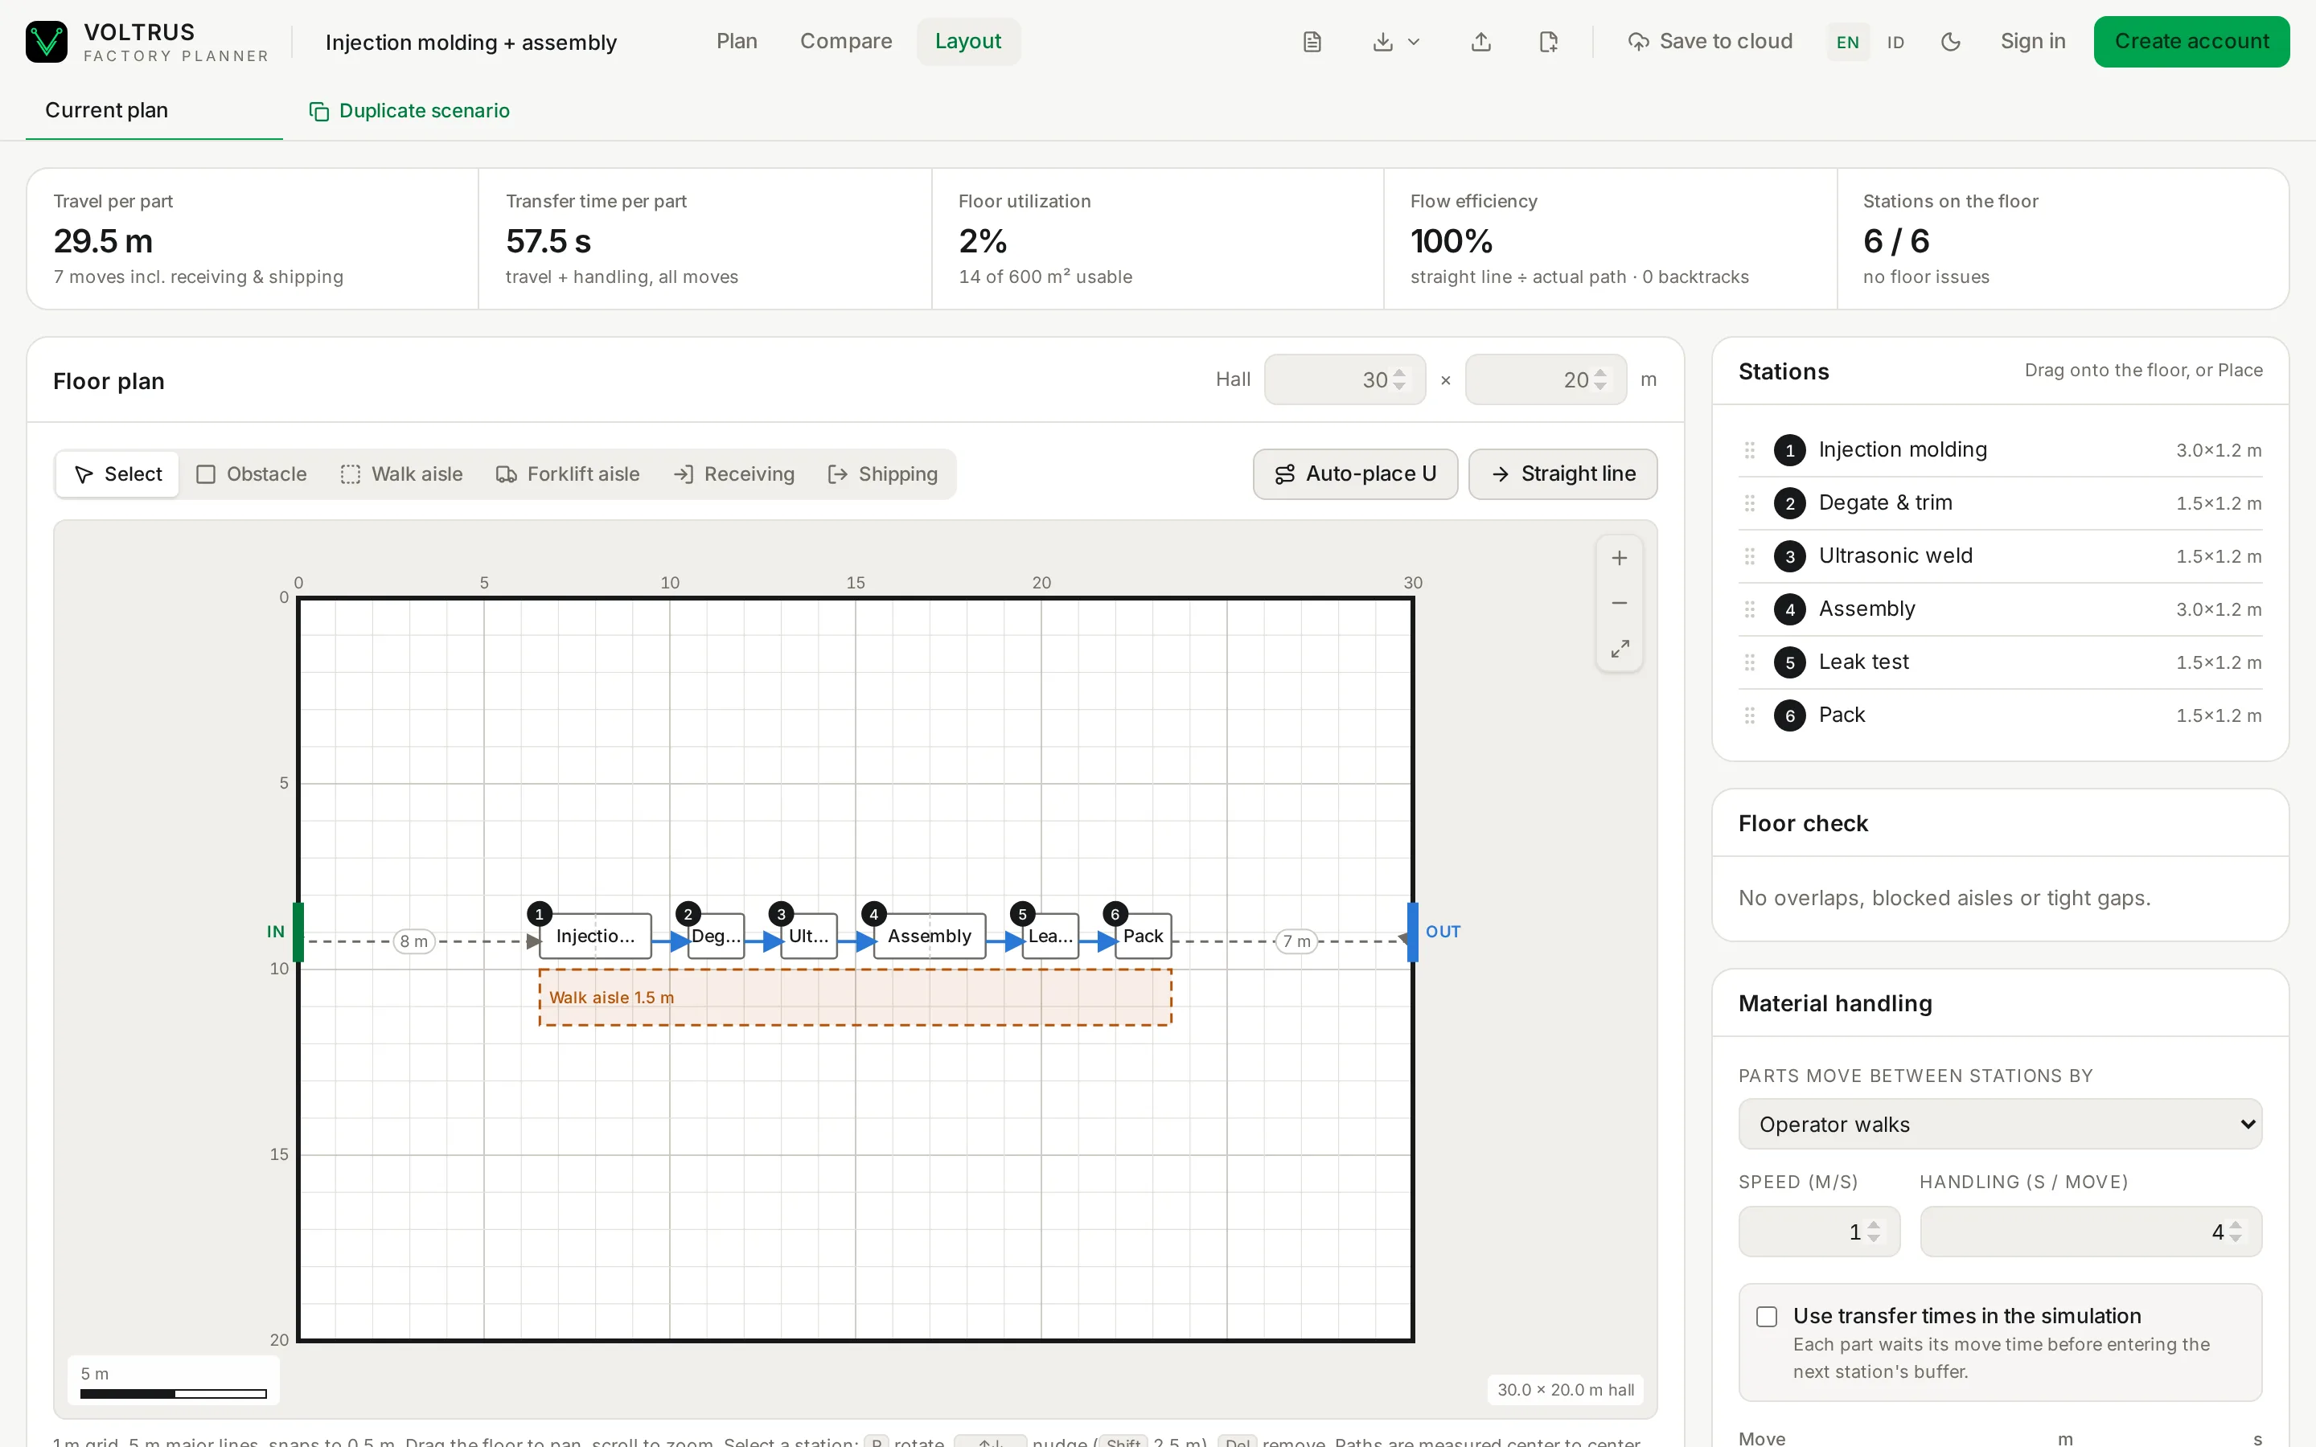Open the document report icon in header

click(1312, 42)
